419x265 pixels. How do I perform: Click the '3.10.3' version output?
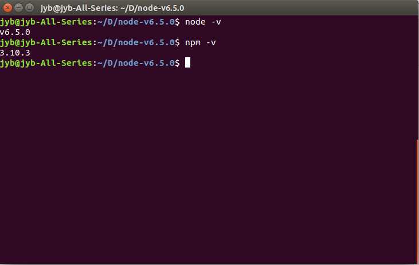tap(15, 53)
